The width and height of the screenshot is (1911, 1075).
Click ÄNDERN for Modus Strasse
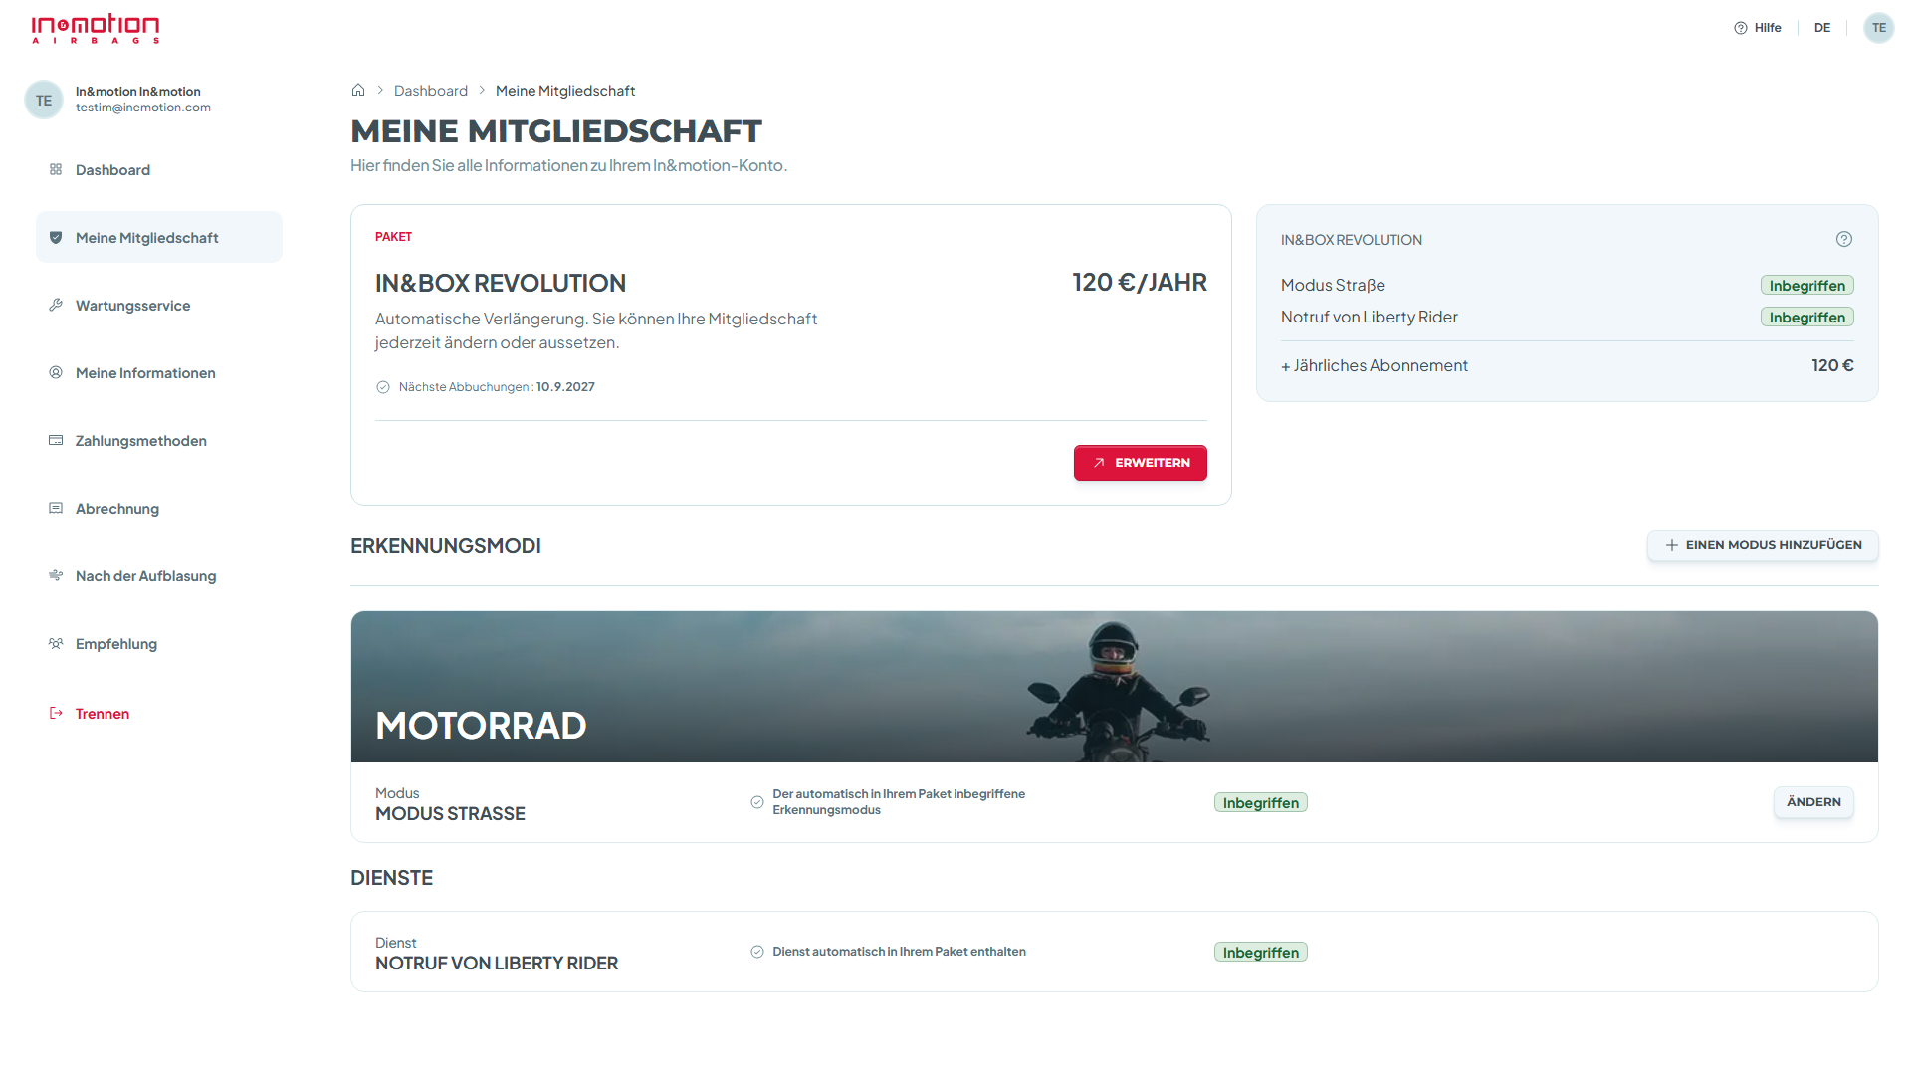click(1813, 802)
